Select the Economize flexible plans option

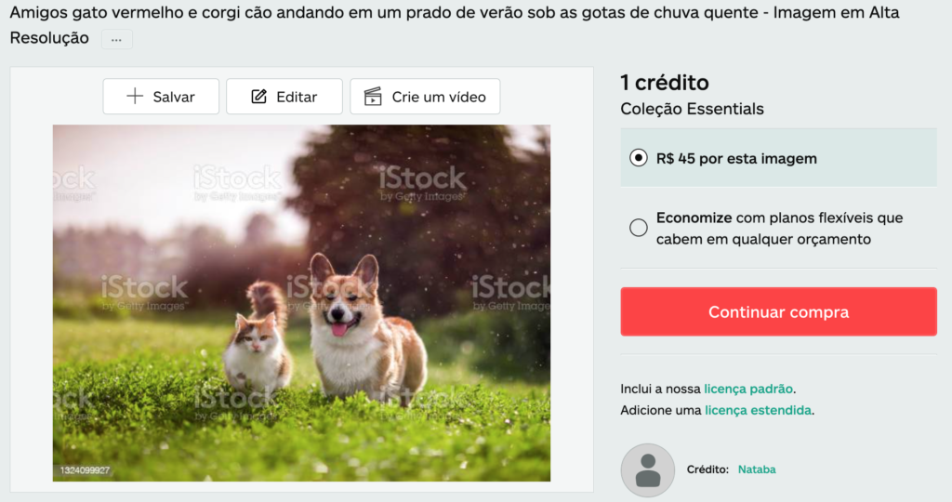[638, 228]
